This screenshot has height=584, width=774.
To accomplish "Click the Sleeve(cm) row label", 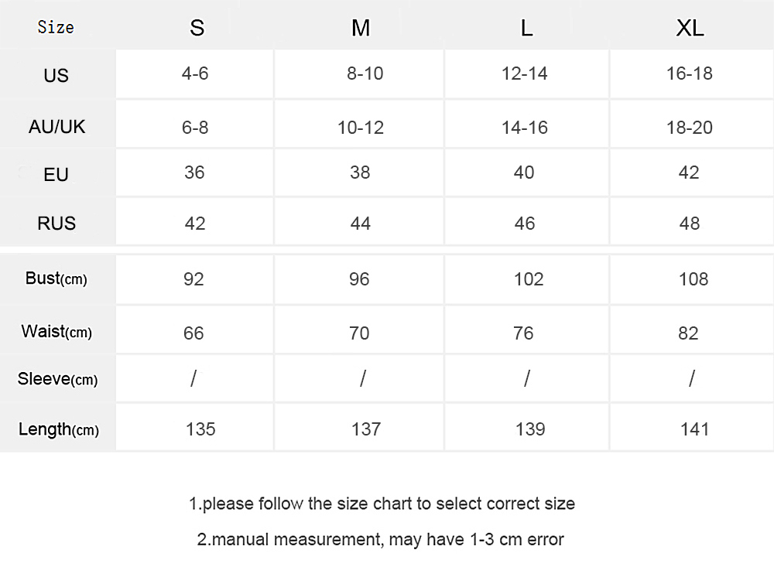I will [x=58, y=379].
